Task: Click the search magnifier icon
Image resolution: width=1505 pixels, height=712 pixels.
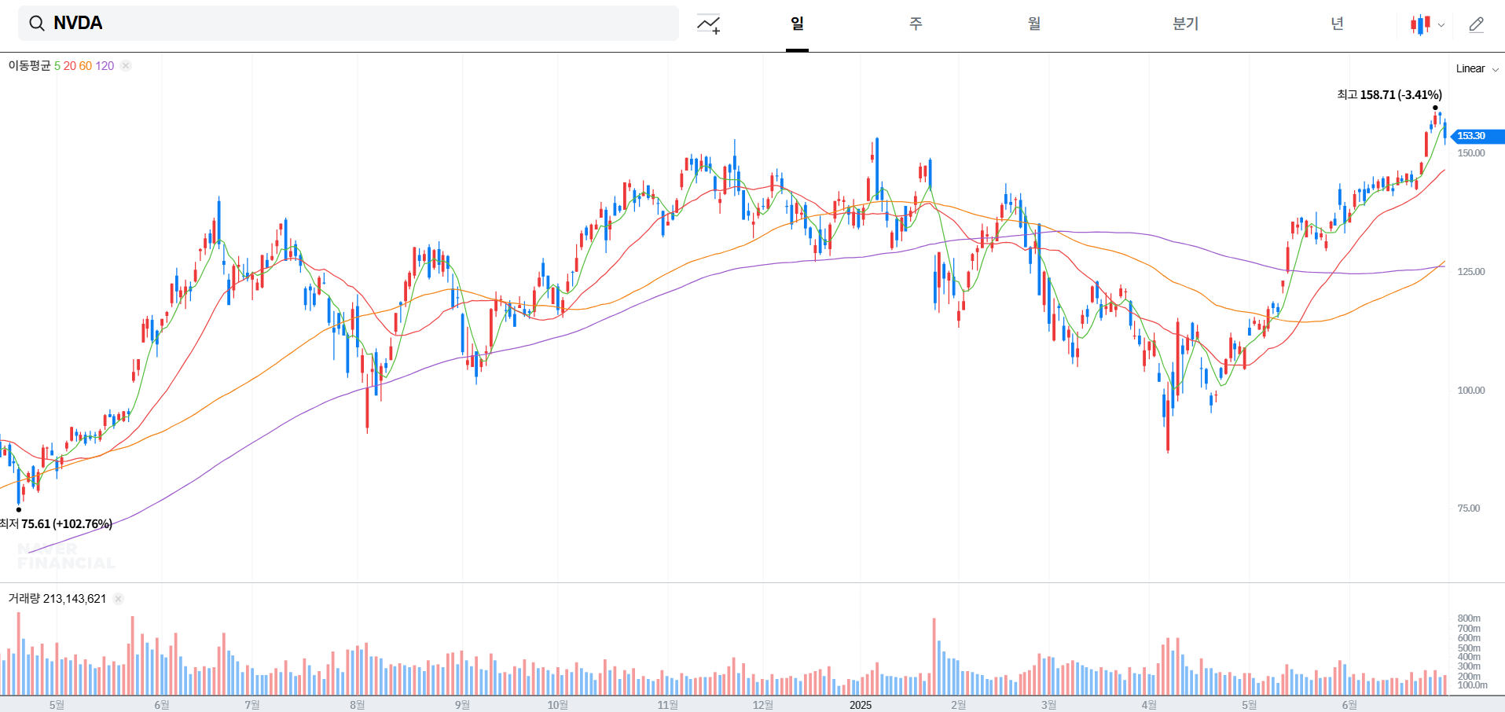Action: [37, 24]
